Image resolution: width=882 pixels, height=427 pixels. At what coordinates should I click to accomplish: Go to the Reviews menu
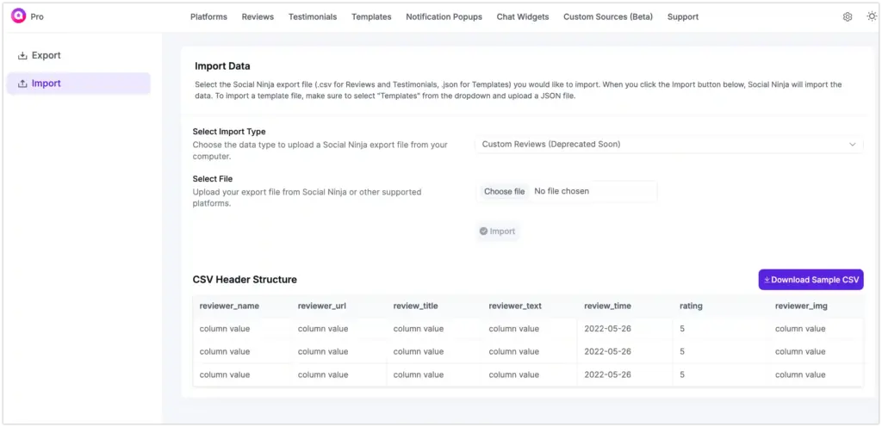[x=258, y=17]
